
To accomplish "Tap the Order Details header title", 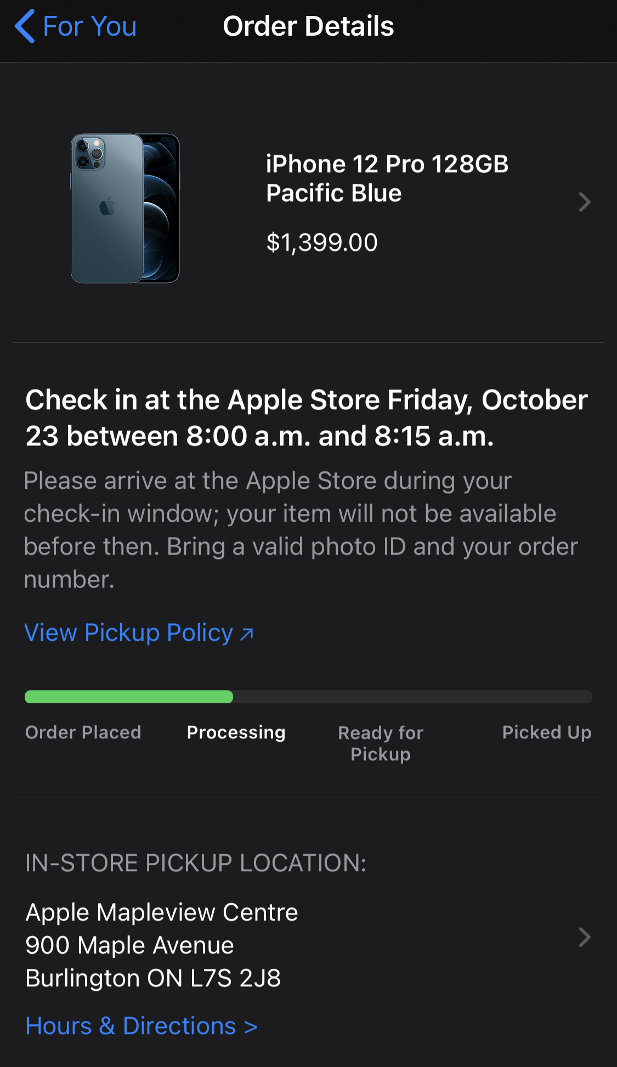I will pyautogui.click(x=308, y=26).
